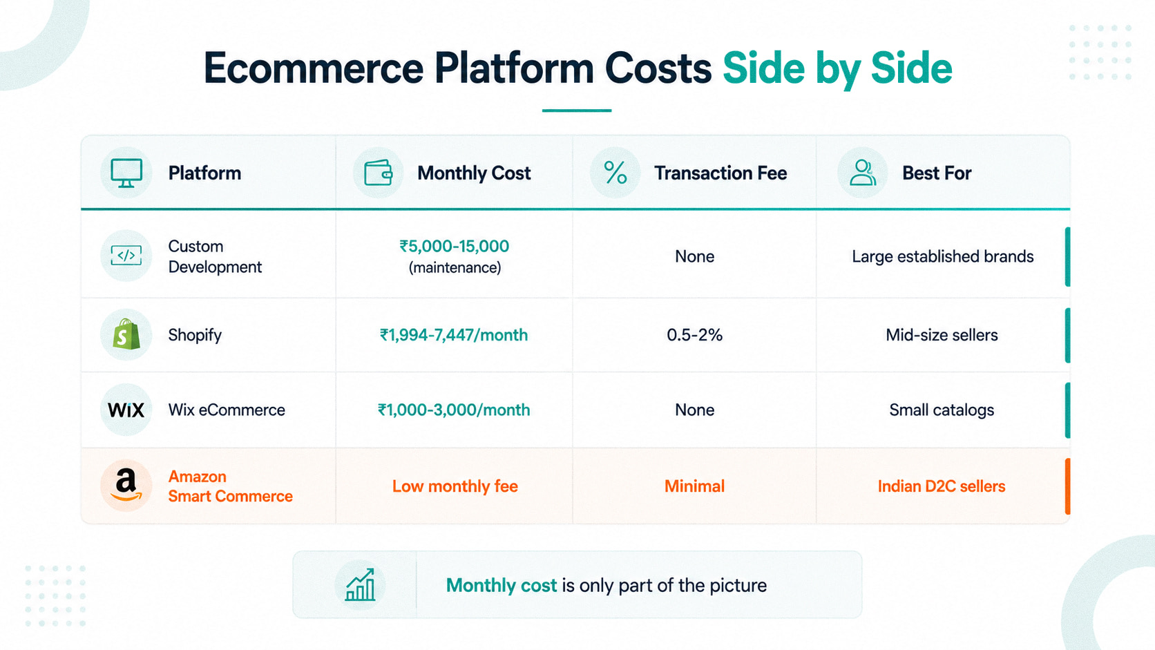Image resolution: width=1155 pixels, height=650 pixels.
Task: Click "None" transaction fee in Wix row
Action: coord(695,410)
